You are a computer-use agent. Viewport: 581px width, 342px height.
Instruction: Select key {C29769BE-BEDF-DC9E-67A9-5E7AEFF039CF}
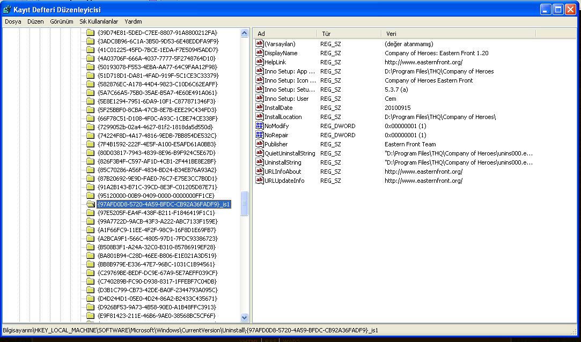tap(158, 273)
